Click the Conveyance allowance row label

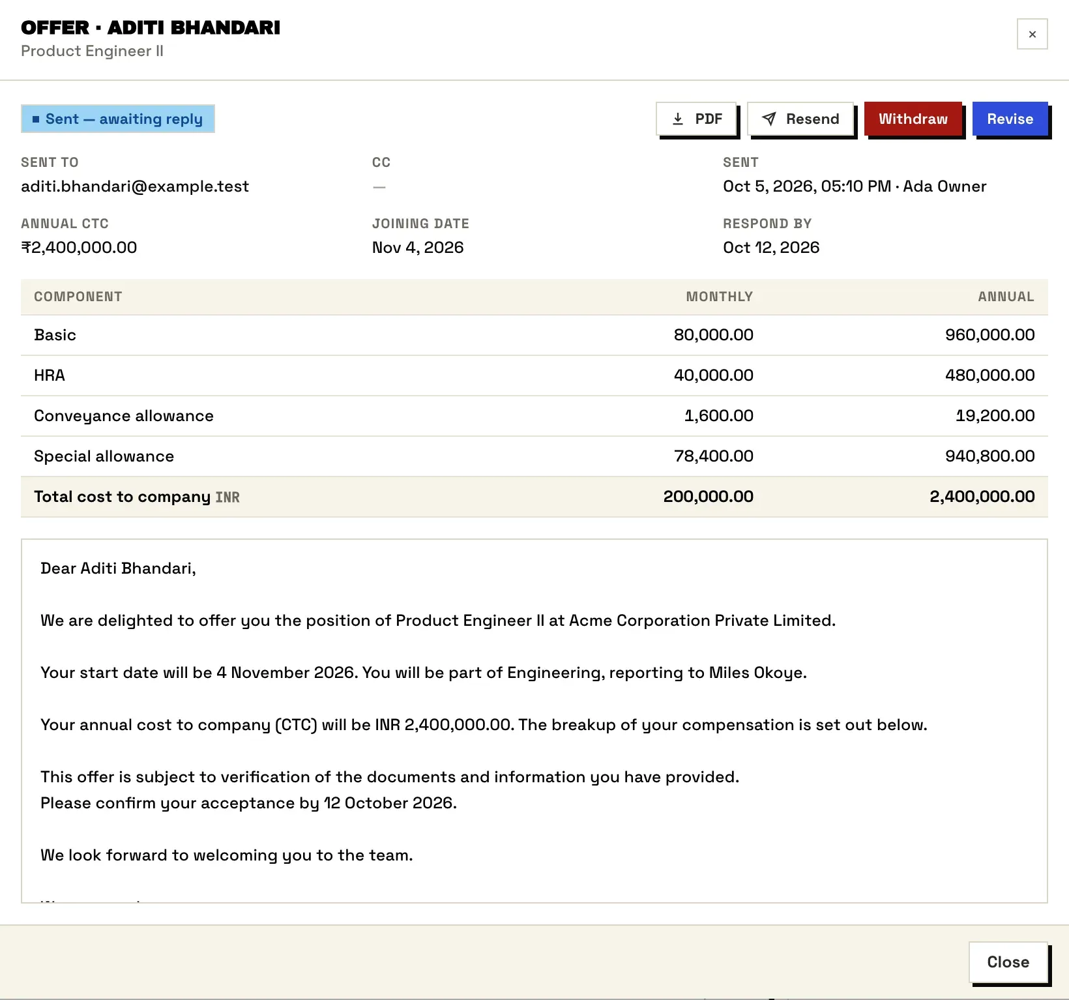(x=124, y=416)
